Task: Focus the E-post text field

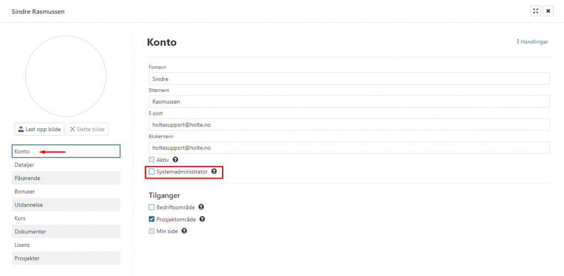Action: pos(349,125)
